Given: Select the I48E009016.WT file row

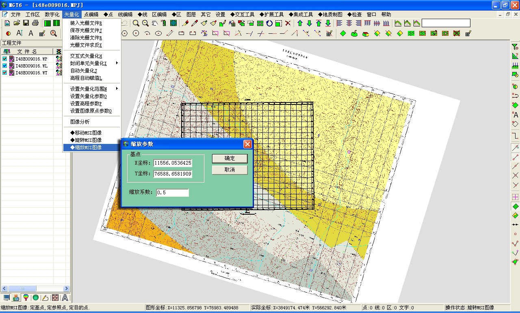Looking at the screenshot, I should pos(31,72).
